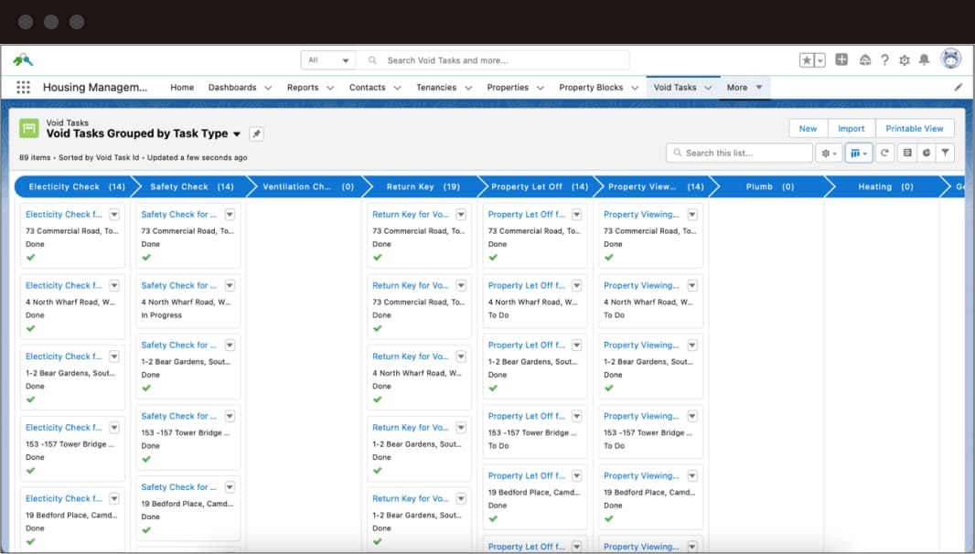
Task: Open the Tenancies tab
Action: click(436, 87)
